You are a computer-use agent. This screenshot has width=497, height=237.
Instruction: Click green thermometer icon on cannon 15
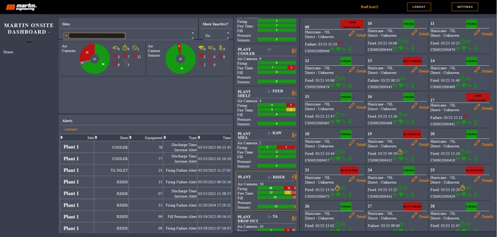(350, 121)
